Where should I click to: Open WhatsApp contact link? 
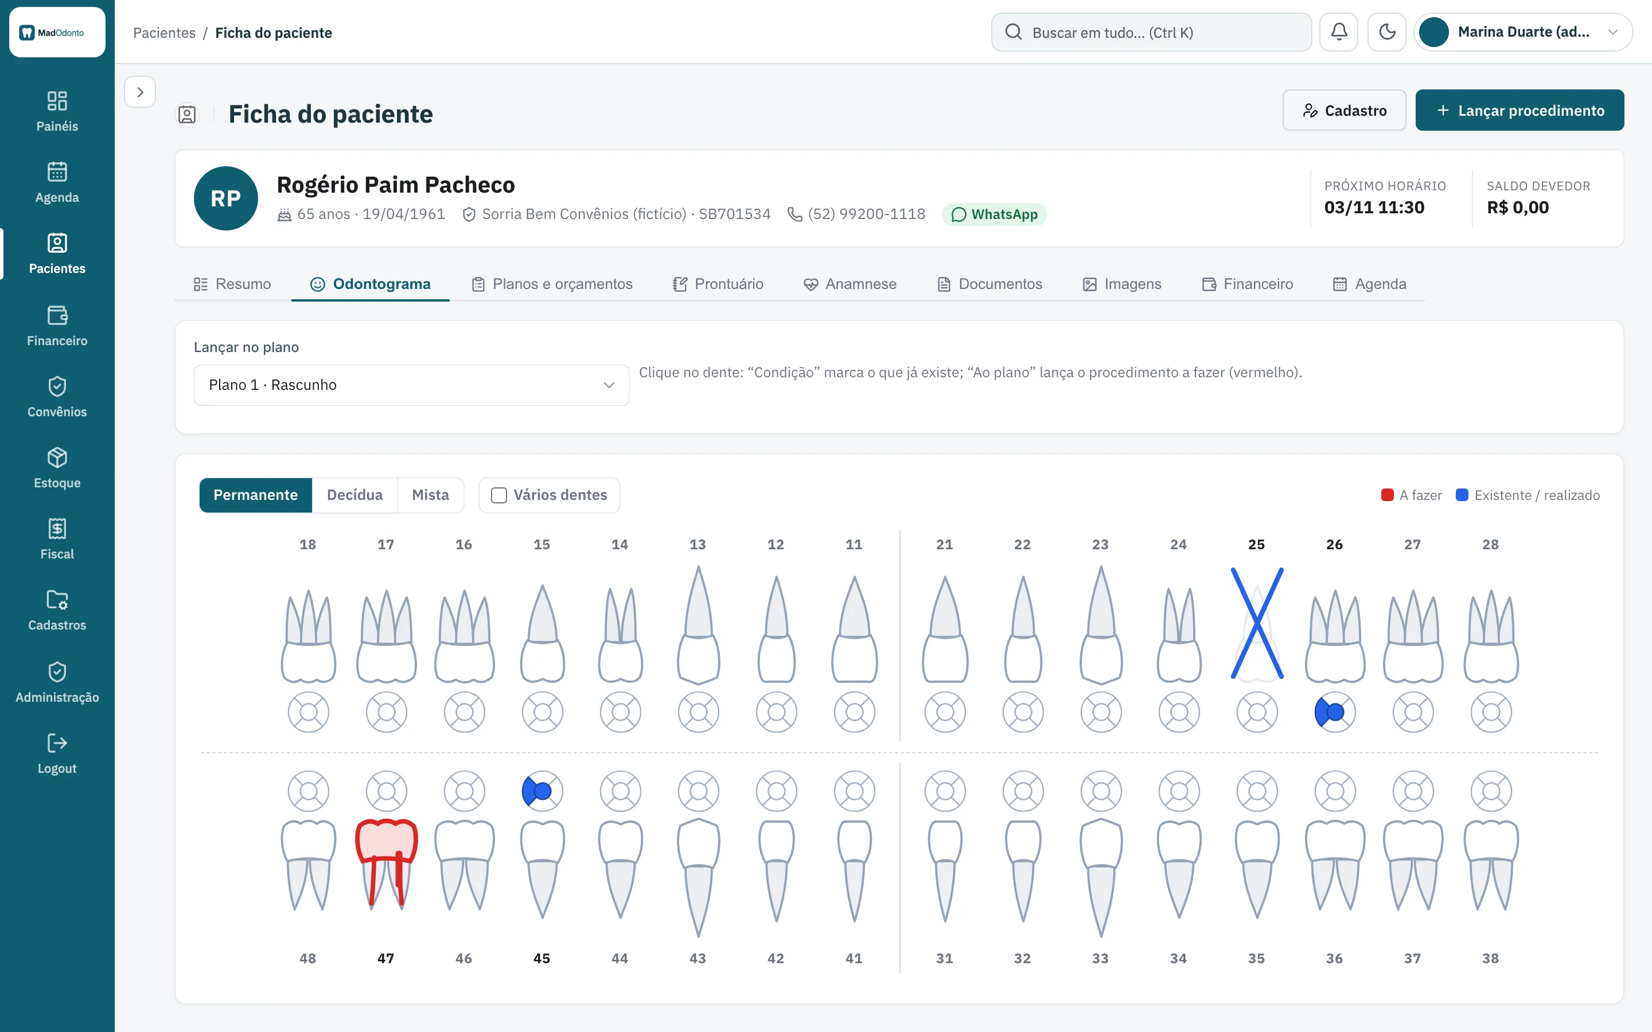[x=995, y=214]
